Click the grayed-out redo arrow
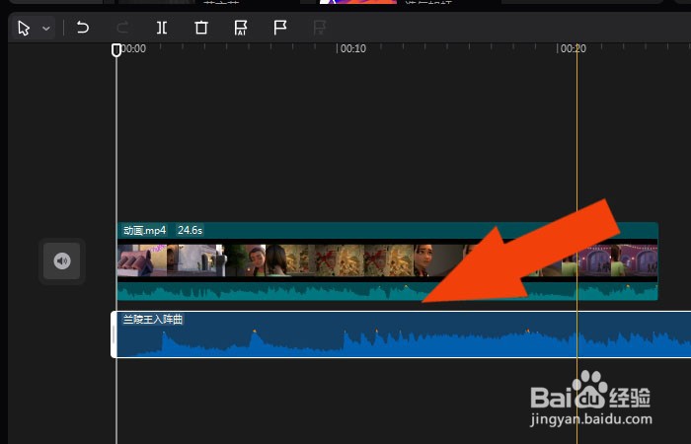 tap(122, 28)
